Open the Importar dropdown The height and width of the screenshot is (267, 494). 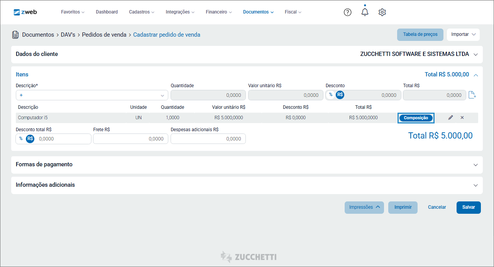pos(463,34)
